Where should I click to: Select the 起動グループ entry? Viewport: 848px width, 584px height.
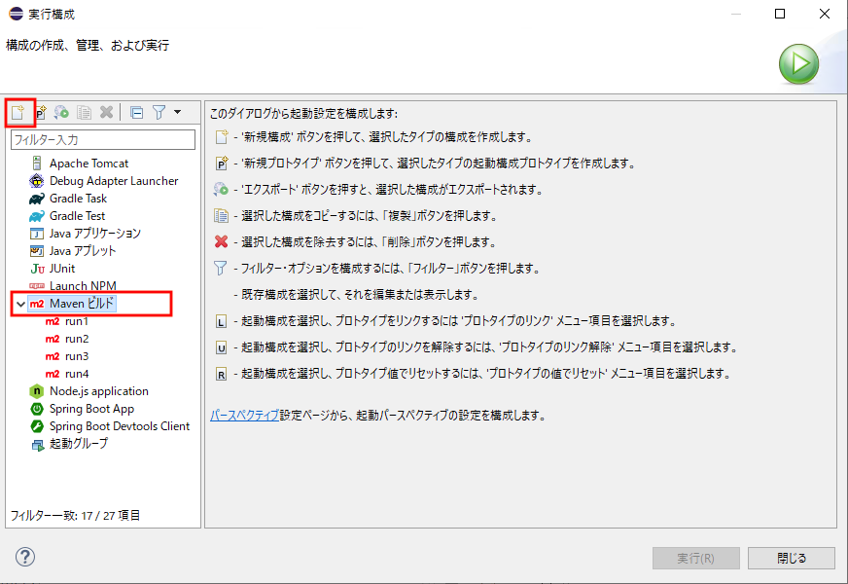click(x=86, y=444)
